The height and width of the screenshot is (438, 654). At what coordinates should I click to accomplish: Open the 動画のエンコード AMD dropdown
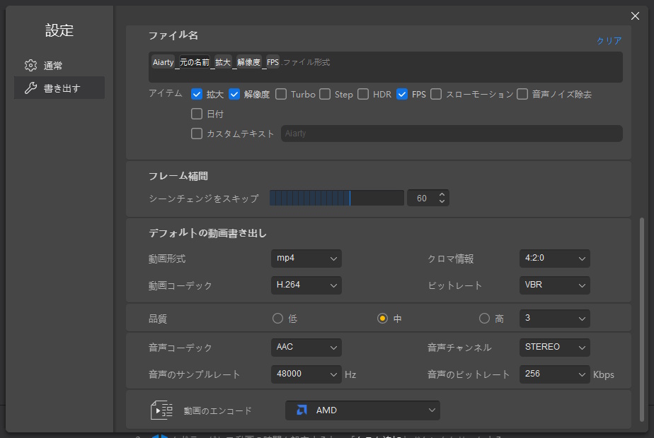pos(362,410)
